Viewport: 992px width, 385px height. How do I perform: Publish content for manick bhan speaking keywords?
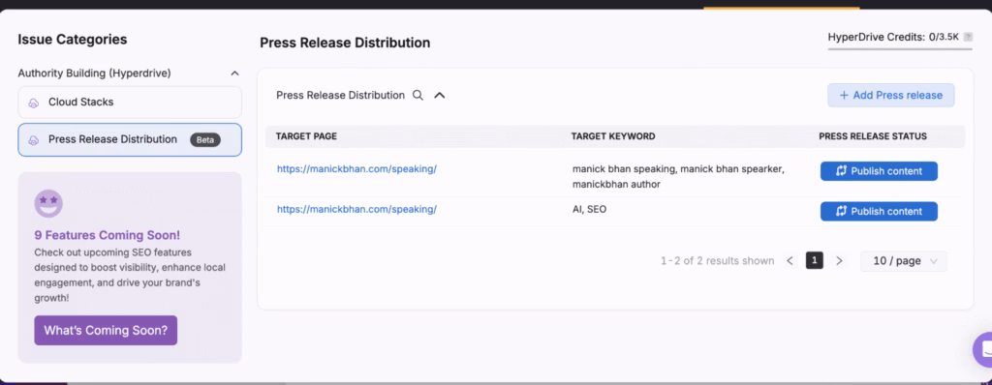[x=879, y=171]
